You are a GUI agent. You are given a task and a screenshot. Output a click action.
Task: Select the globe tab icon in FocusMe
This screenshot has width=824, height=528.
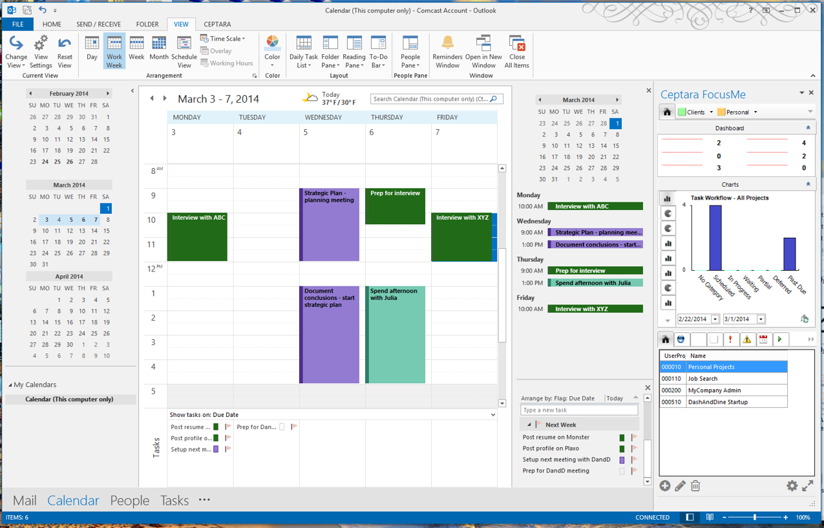(681, 339)
